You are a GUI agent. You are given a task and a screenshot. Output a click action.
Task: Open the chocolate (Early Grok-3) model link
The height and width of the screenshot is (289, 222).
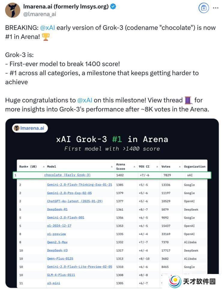67,175
